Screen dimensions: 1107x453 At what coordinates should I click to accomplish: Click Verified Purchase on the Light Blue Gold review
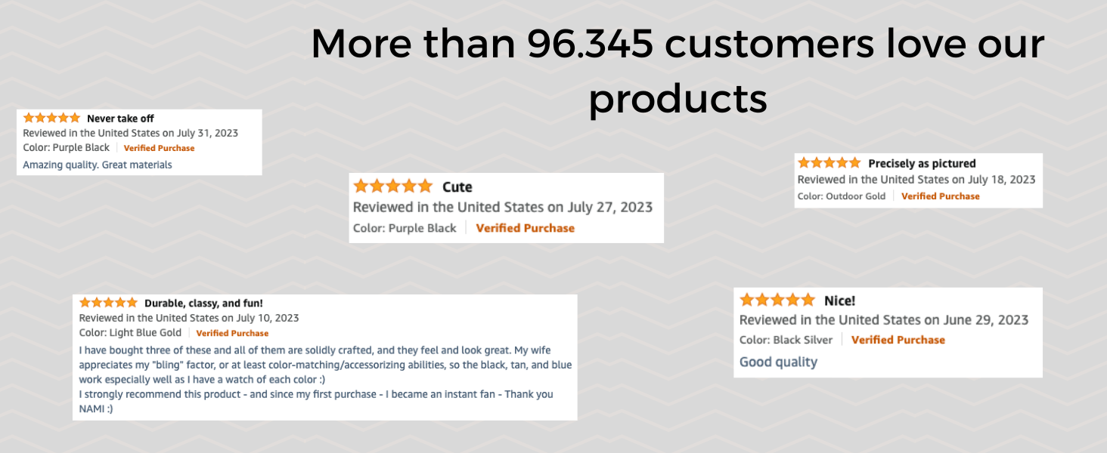tap(232, 333)
